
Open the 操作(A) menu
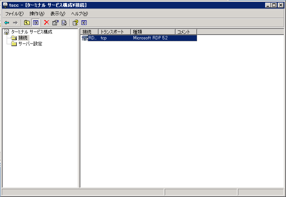tap(37, 14)
